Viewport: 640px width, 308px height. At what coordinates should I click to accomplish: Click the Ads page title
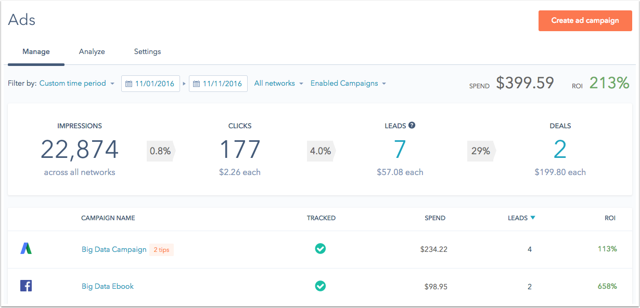(x=22, y=20)
